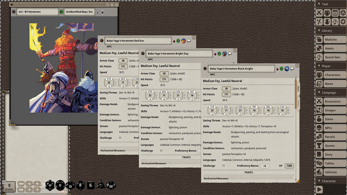Viewport: 347px width, 195px height.
Task: Open the Effects tool icon
Action: click(327, 21)
